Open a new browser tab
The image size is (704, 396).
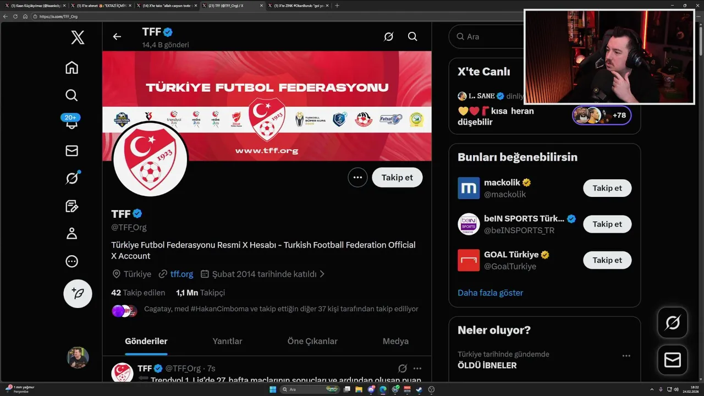(337, 5)
